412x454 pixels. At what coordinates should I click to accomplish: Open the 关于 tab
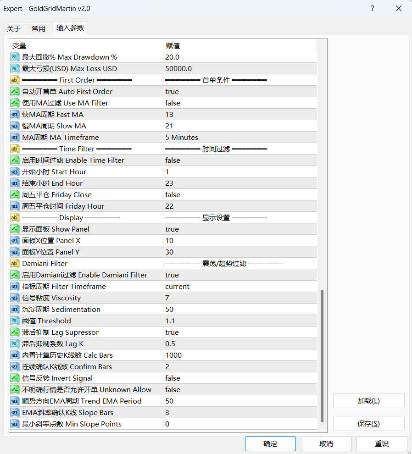point(16,28)
